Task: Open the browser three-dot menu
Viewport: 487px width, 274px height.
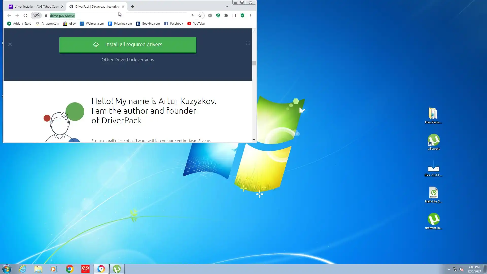Action: pyautogui.click(x=251, y=15)
